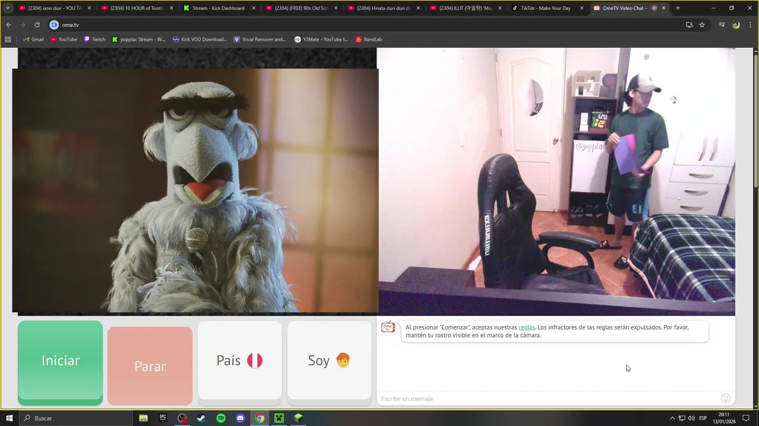This screenshot has height=426, width=759.
Task: Open the reglas link in the chat
Action: (527, 327)
